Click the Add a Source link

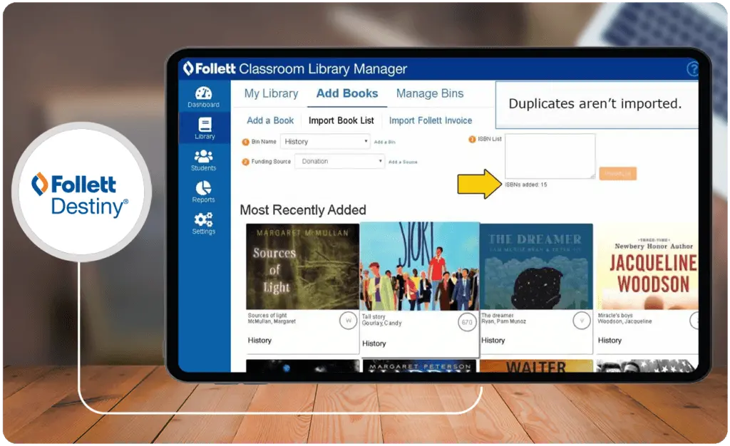403,162
